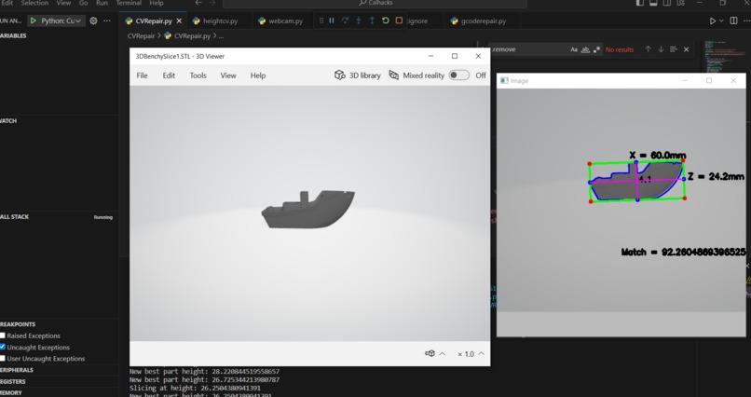Expand the VARIABLES debug section

pyautogui.click(x=13, y=36)
